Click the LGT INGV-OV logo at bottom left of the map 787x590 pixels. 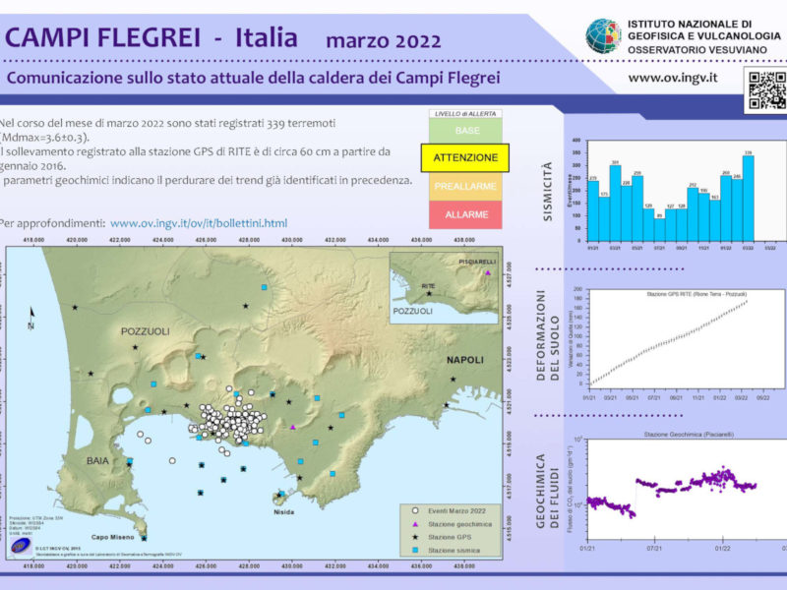click(20, 545)
